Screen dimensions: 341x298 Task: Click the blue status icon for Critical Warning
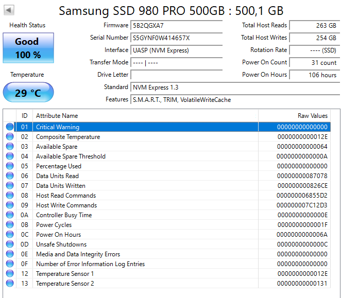coord(10,127)
